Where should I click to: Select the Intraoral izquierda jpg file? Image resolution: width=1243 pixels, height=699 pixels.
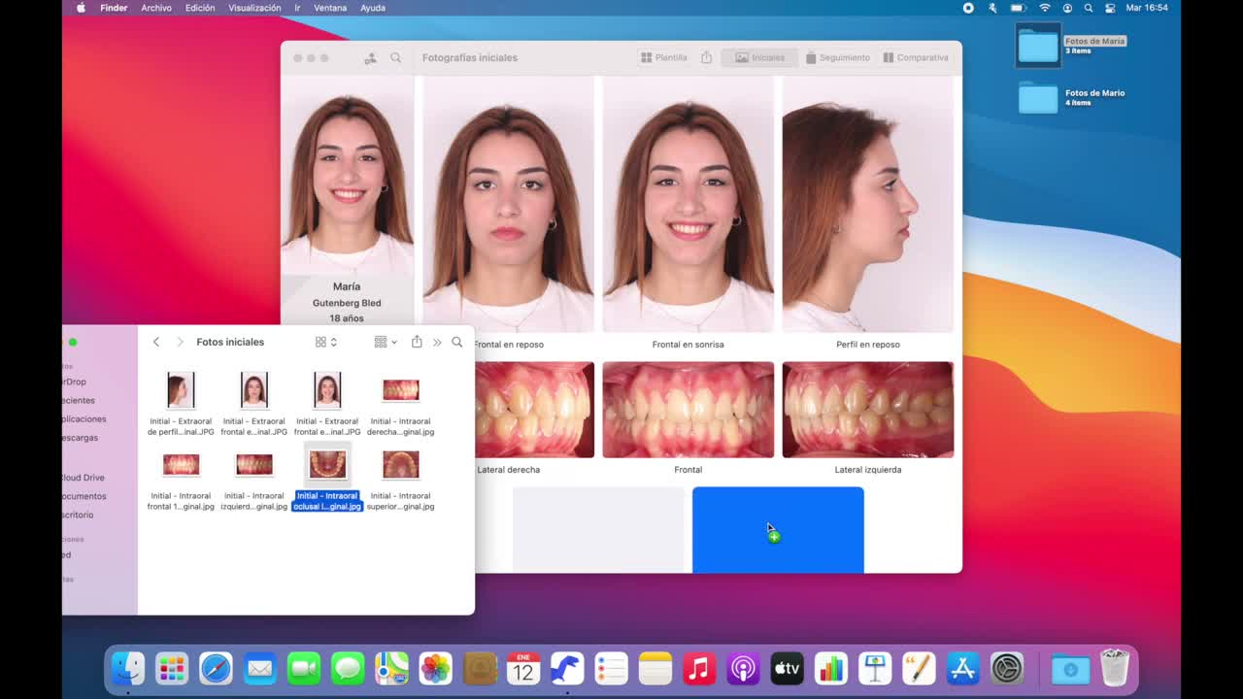click(254, 479)
